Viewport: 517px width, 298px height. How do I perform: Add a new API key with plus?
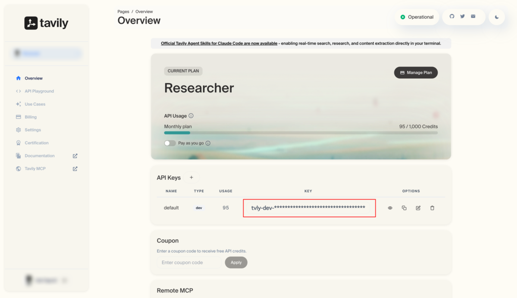point(191,178)
